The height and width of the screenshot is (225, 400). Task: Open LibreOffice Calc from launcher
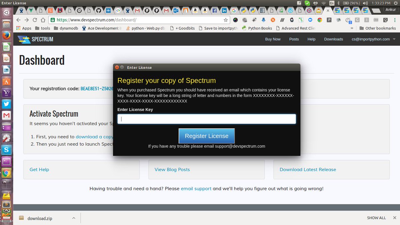coord(6,47)
